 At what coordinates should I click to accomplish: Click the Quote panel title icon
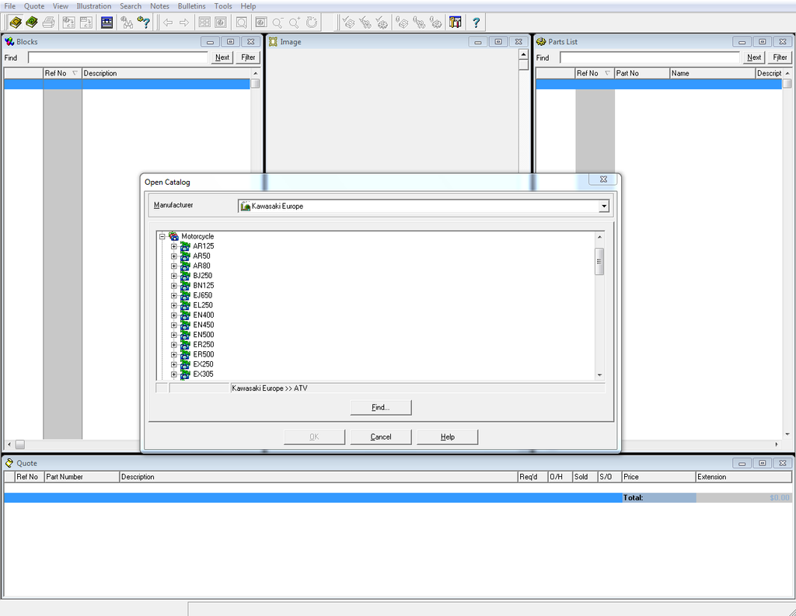9,463
